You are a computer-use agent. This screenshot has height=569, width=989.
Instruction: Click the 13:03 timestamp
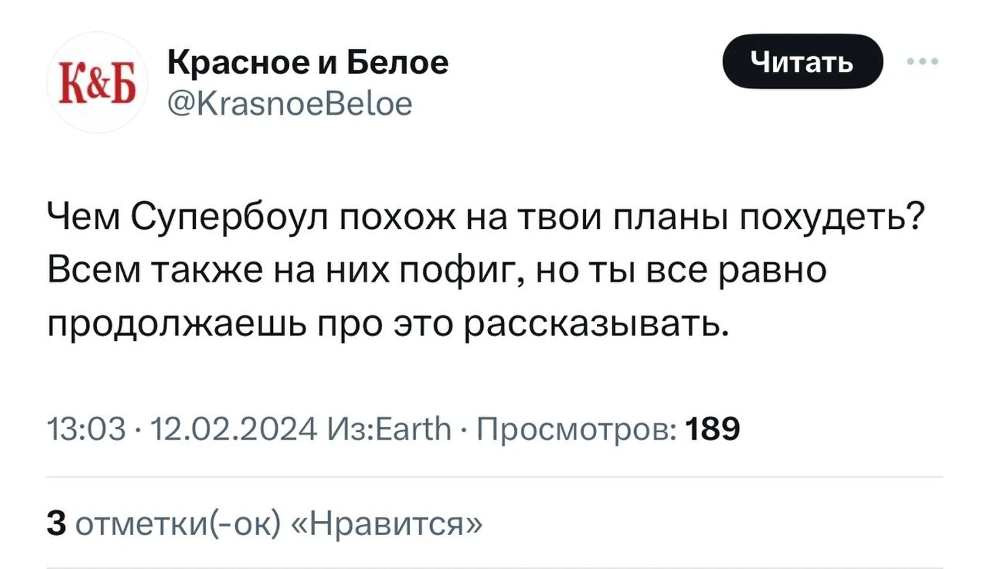coord(87,429)
